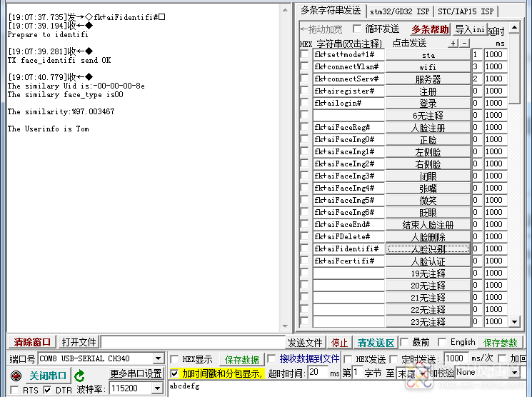Screen dimensions: 532x397
Task: Switch to the 多条字符串发送 tab
Action: click(x=331, y=11)
